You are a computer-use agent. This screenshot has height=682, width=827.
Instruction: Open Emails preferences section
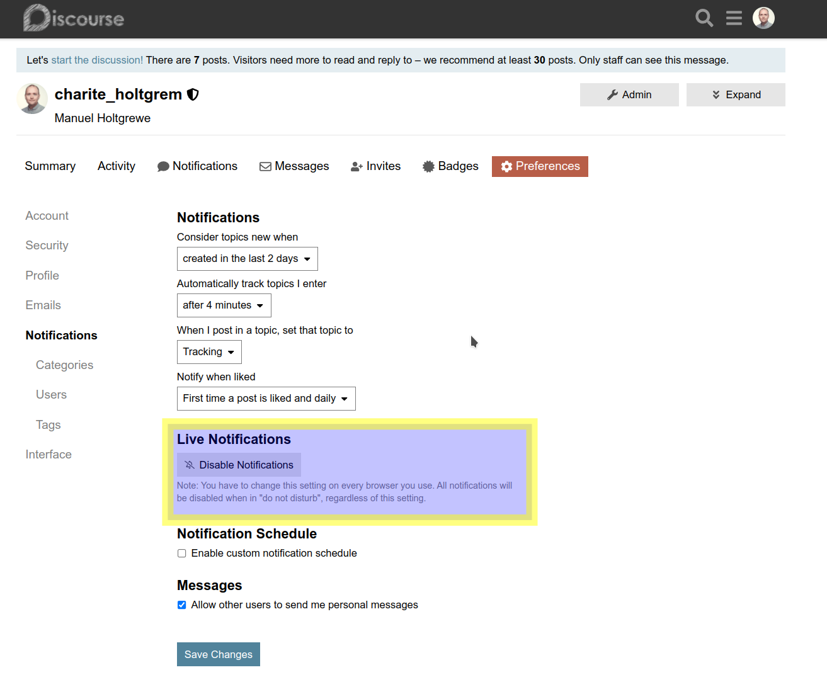pyautogui.click(x=43, y=305)
